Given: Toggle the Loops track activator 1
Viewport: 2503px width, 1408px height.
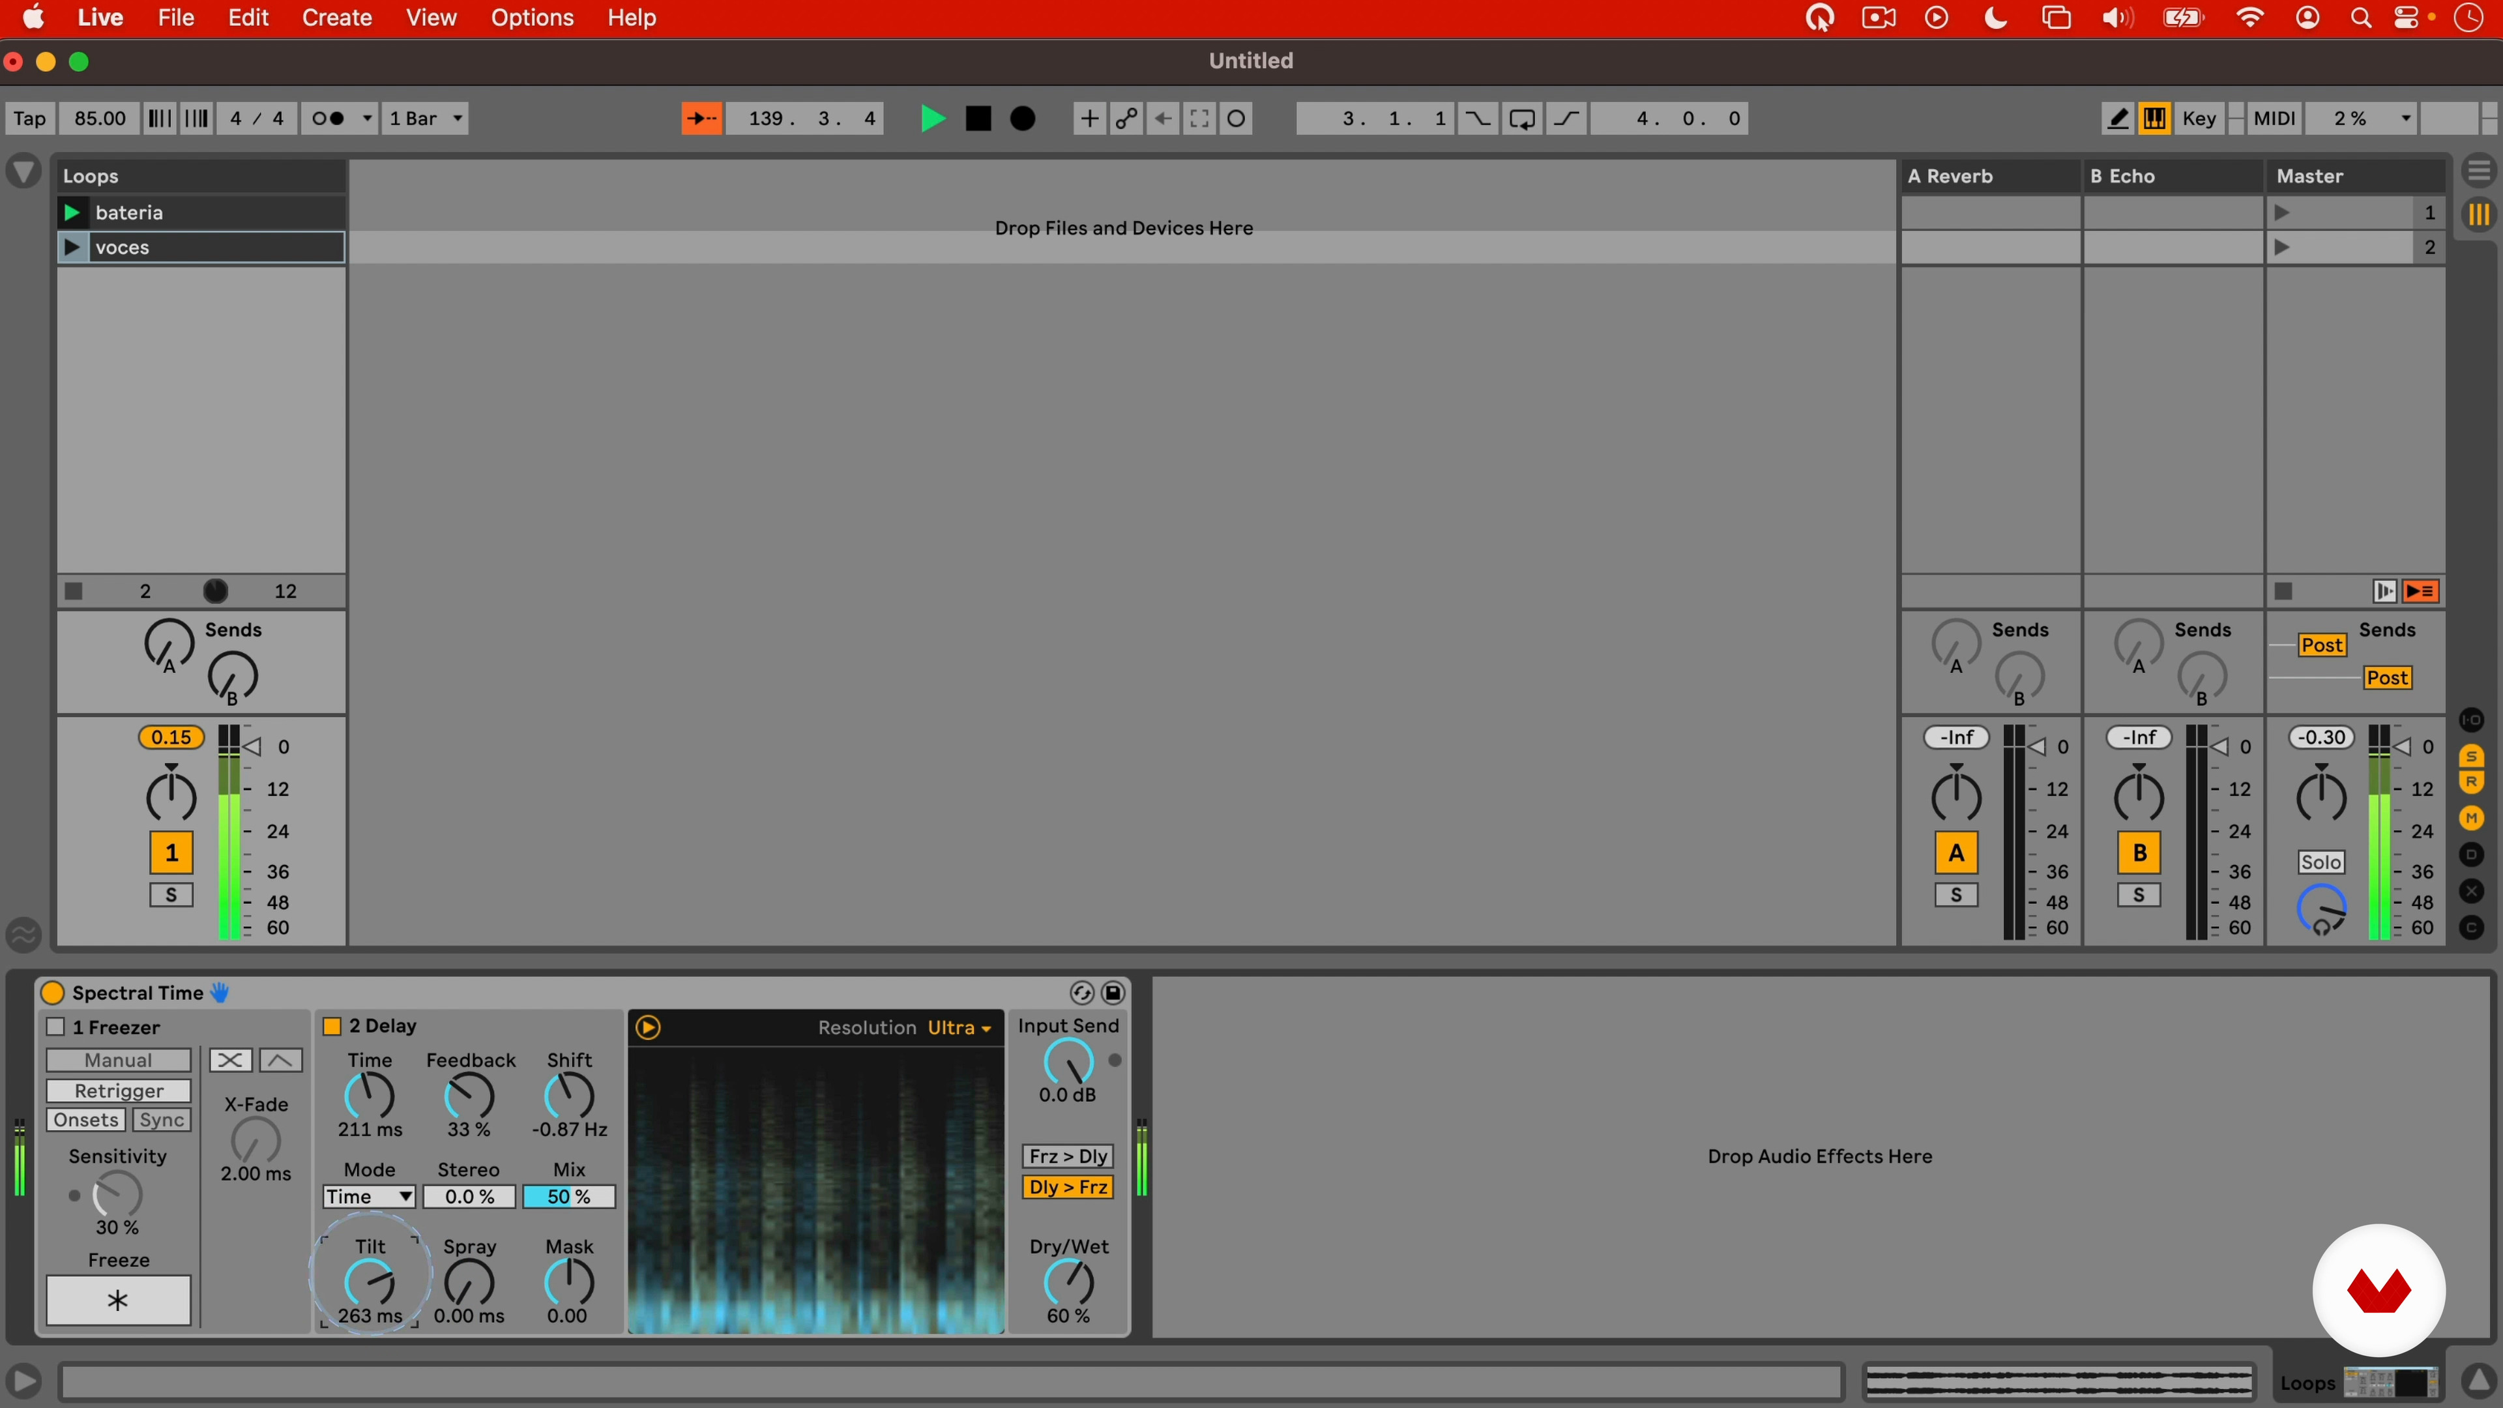Looking at the screenshot, I should click(x=171, y=852).
